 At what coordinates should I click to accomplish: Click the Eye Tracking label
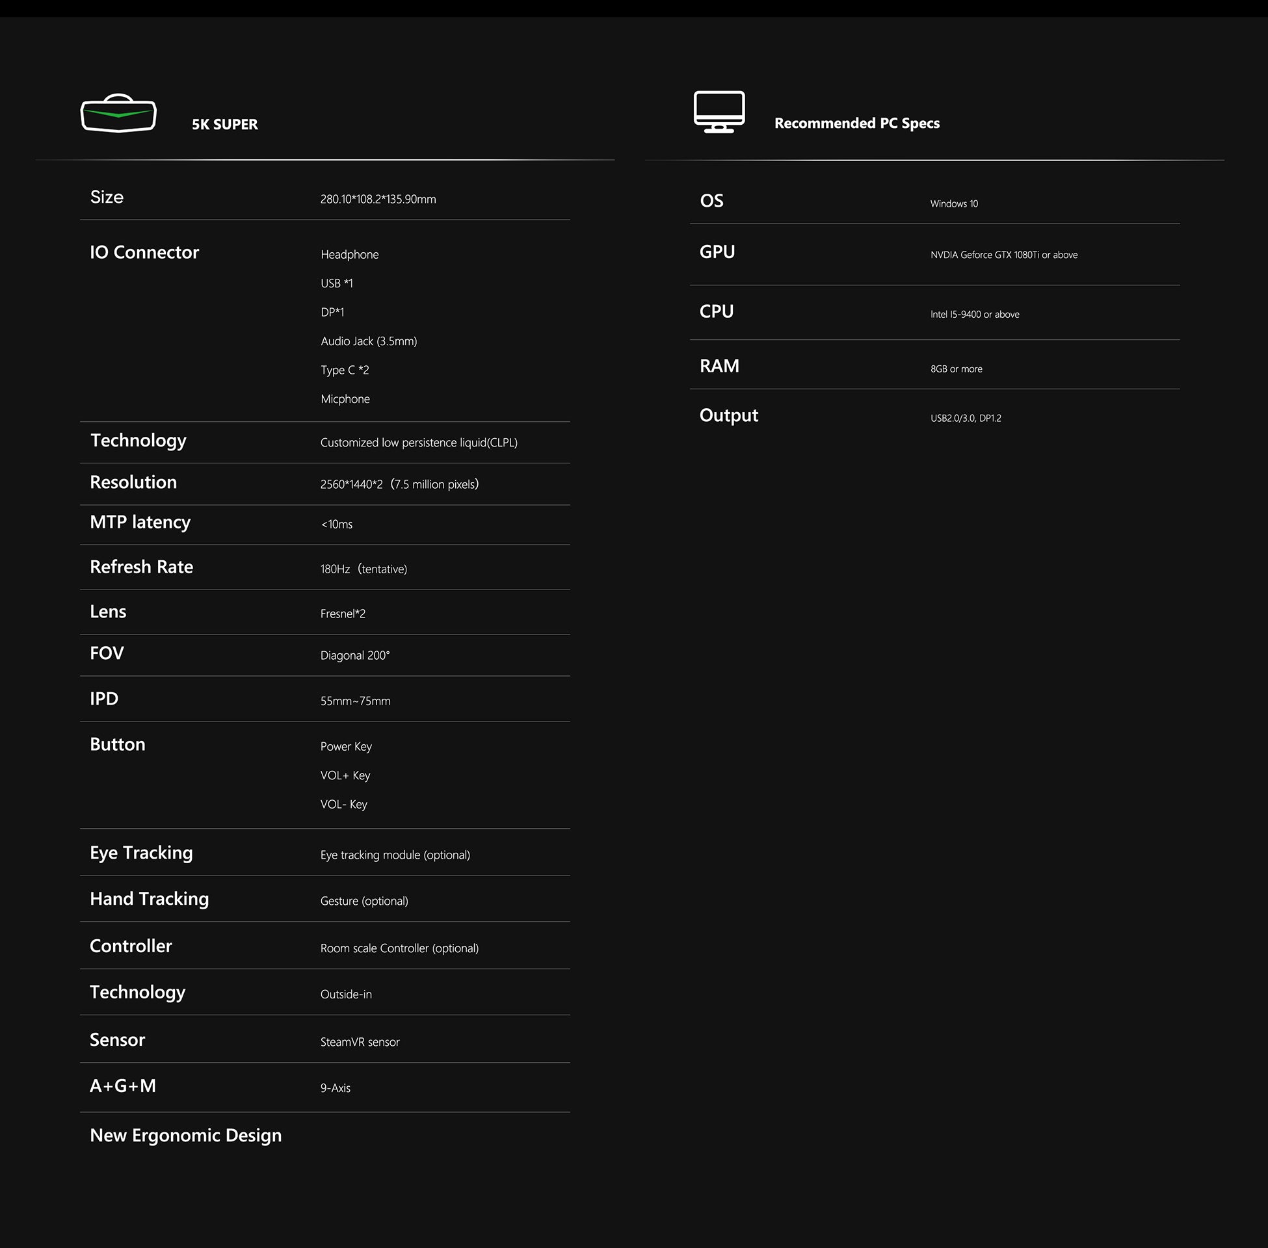point(141,853)
